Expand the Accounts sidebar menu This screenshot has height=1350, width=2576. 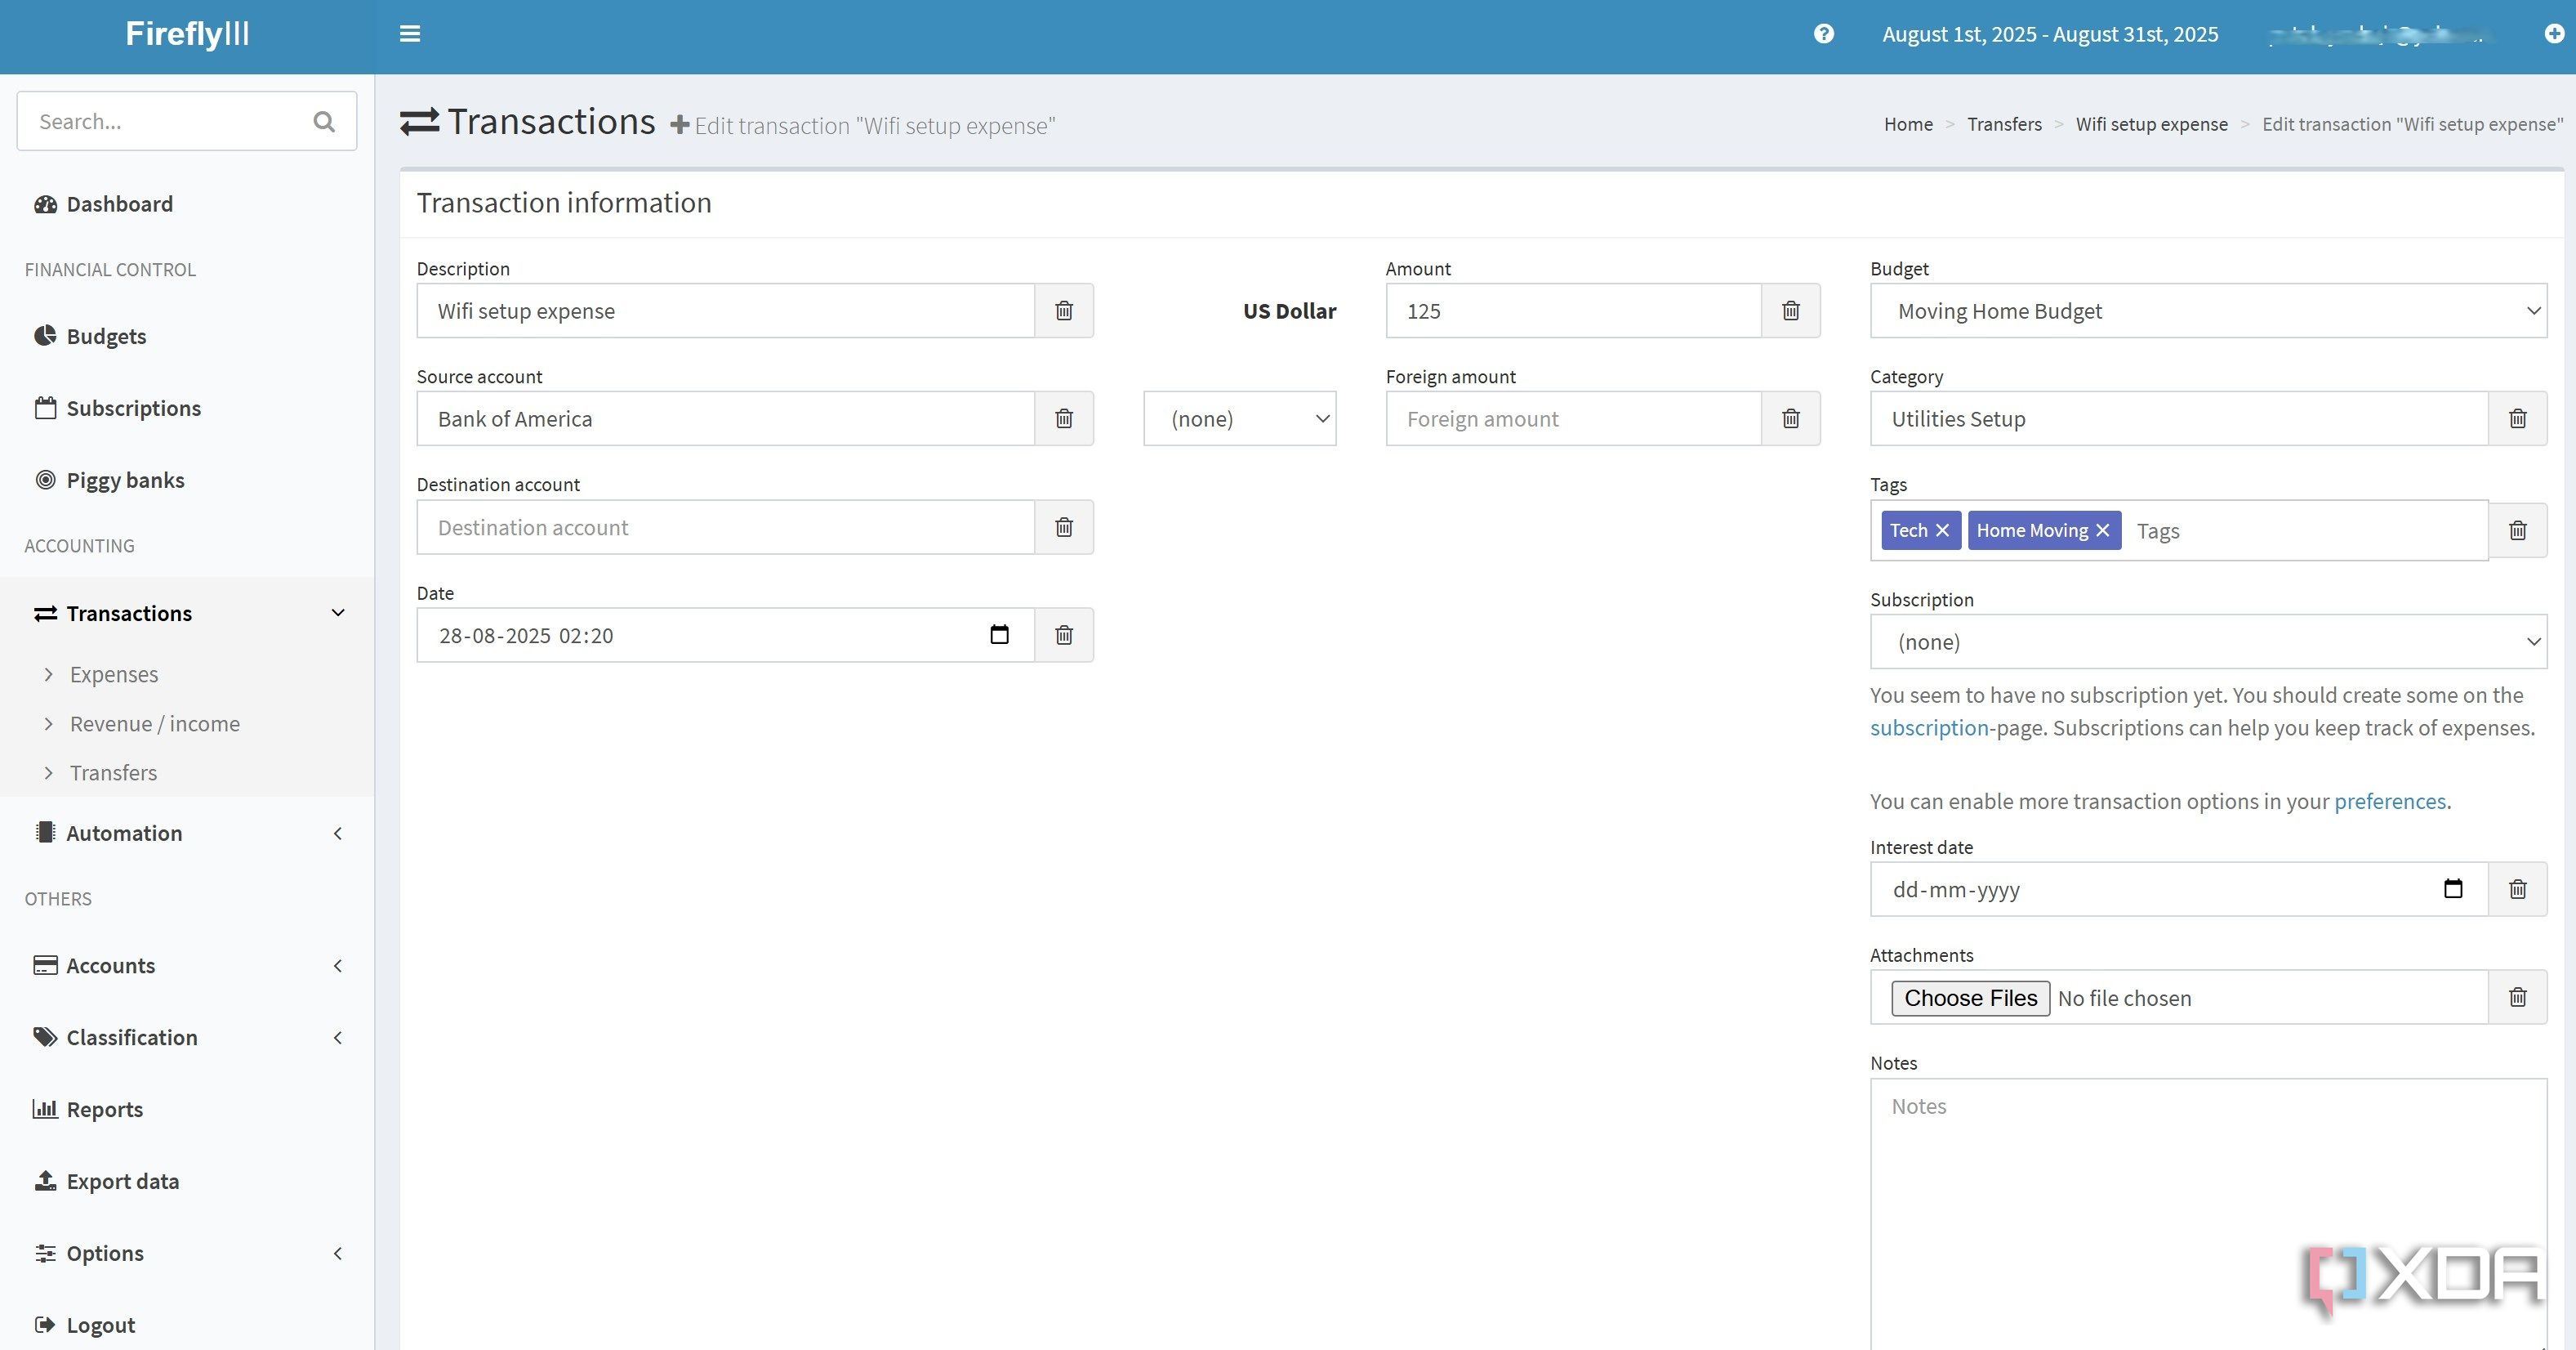click(x=187, y=965)
